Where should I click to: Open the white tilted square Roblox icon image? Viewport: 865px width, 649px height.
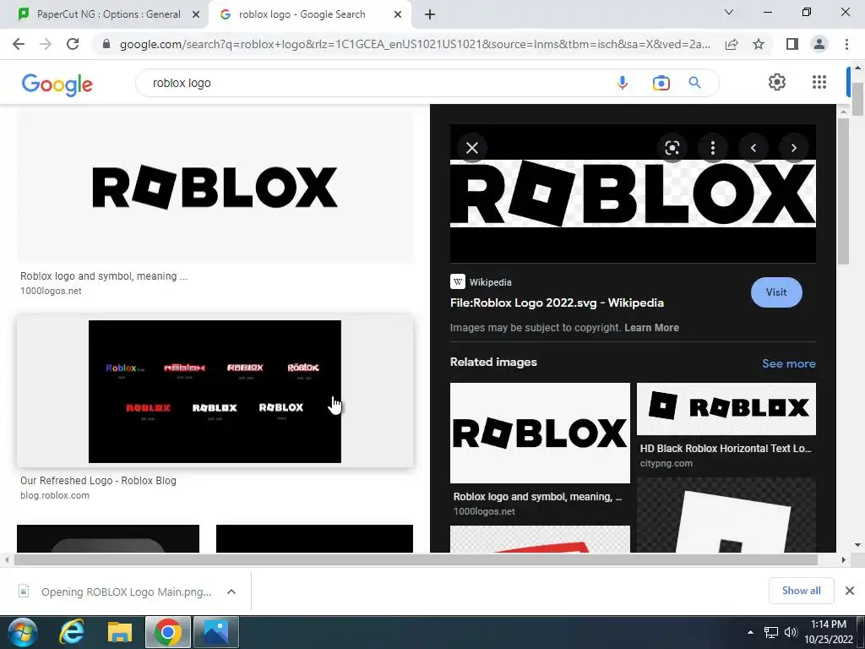(x=726, y=515)
